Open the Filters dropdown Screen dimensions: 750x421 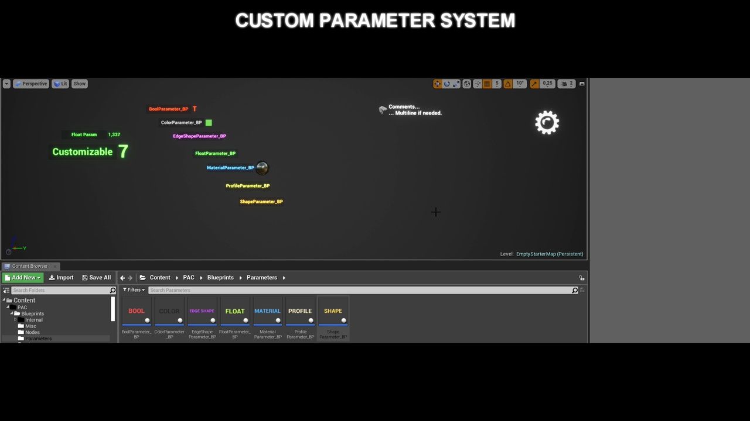click(x=134, y=290)
